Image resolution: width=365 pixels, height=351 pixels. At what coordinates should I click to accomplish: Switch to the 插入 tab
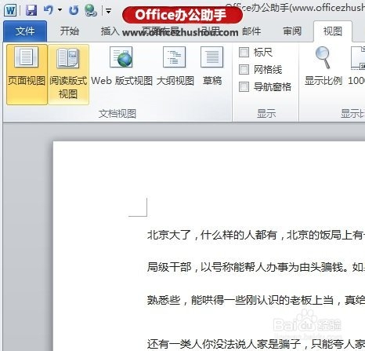point(110,31)
